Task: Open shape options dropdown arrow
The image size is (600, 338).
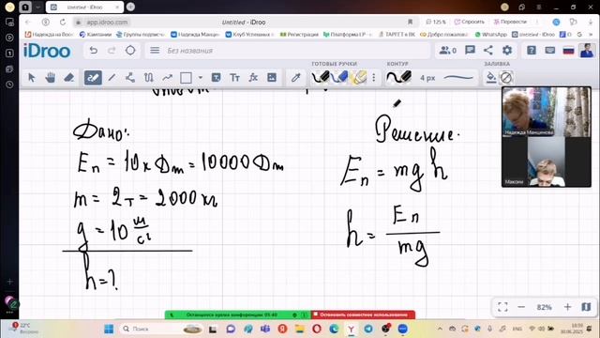Action: coord(200,78)
